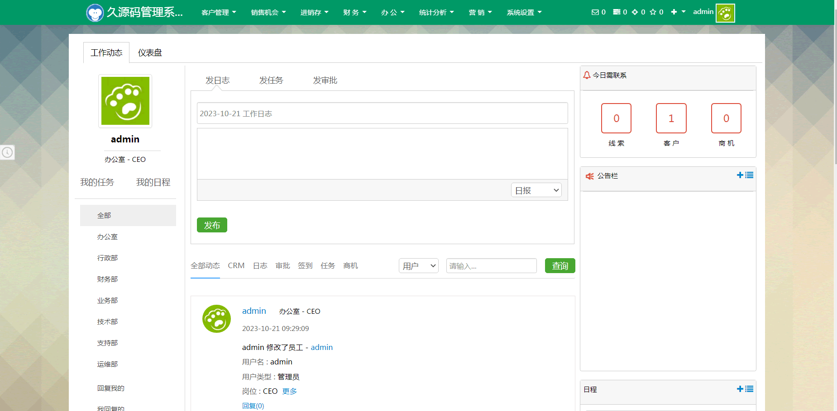Select the 发任务 tab
Screen dimensions: 837x411
click(x=271, y=80)
